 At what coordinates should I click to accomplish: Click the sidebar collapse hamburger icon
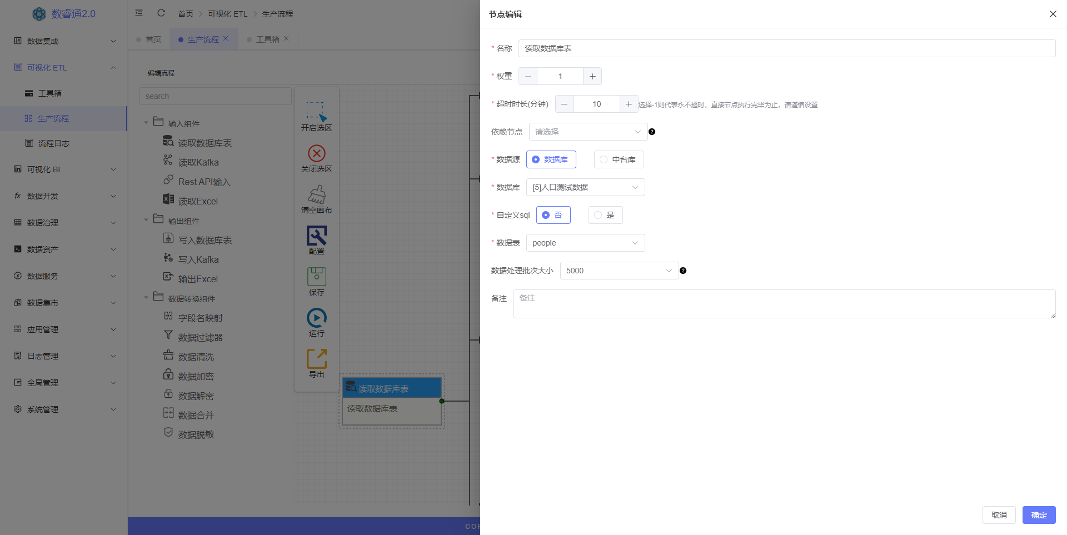139,13
